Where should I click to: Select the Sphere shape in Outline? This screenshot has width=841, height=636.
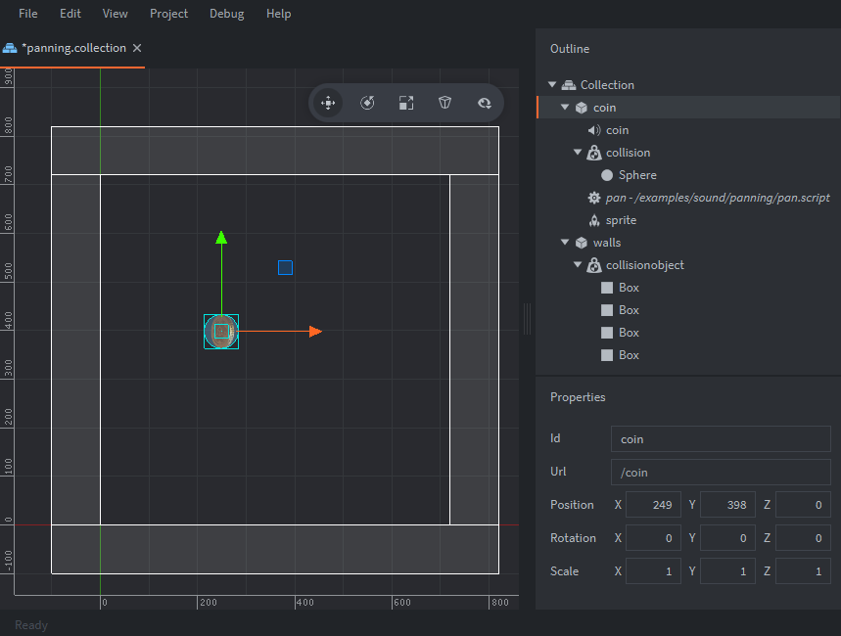[x=688, y=175]
